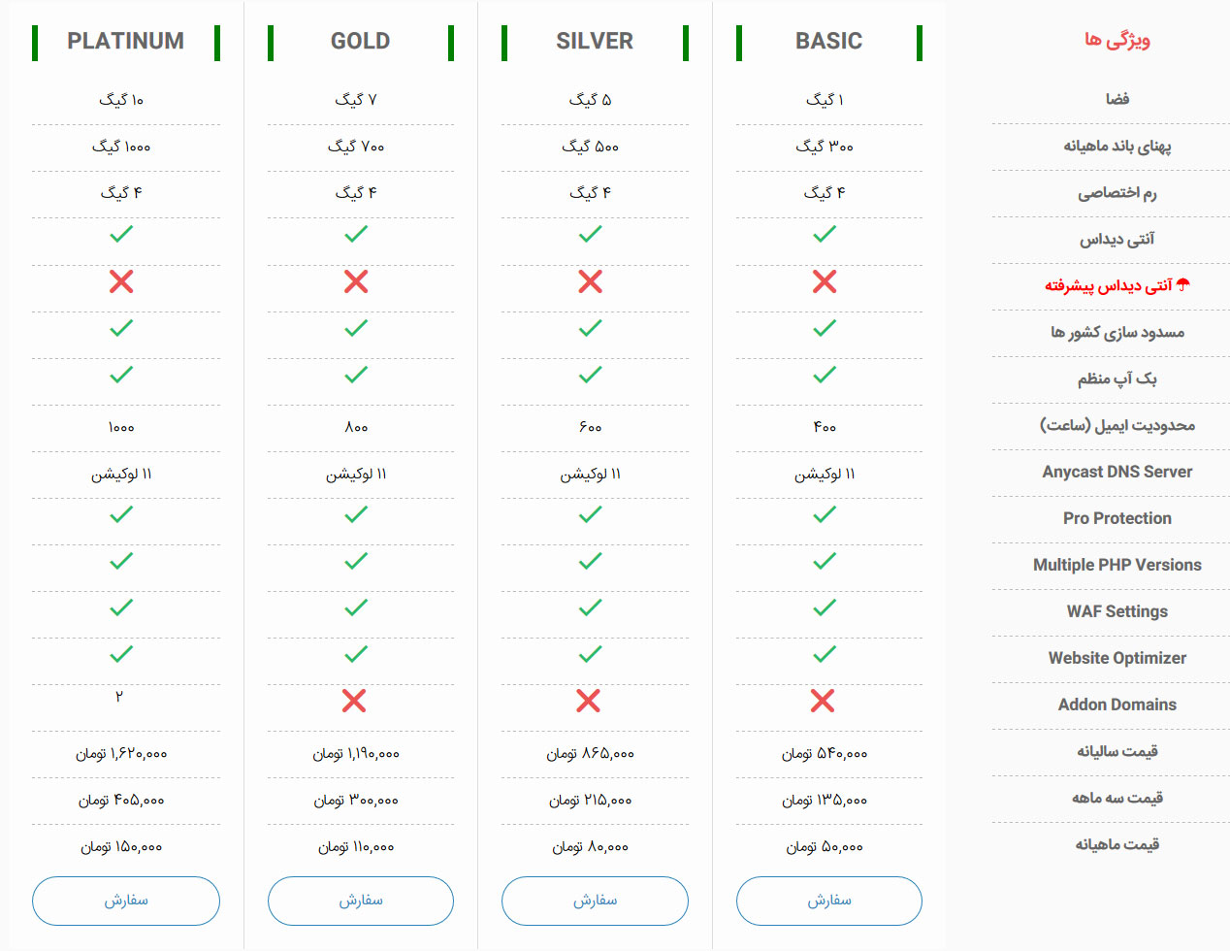Image resolution: width=1230 pixels, height=951 pixels.
Task: Click Platinum's green check in the آنتی دیداس row
Action: pos(121,234)
